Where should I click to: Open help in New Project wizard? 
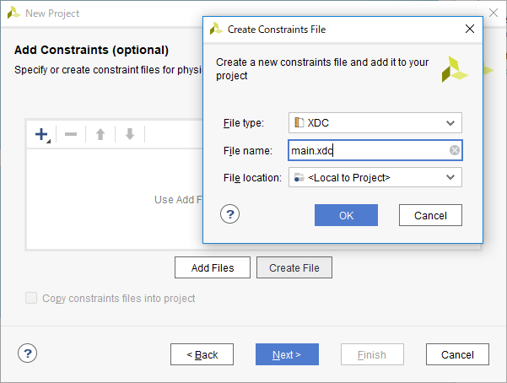click(x=27, y=353)
